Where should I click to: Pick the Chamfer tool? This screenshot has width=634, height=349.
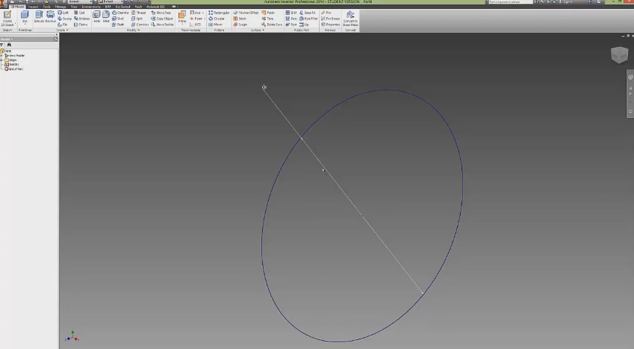click(120, 13)
